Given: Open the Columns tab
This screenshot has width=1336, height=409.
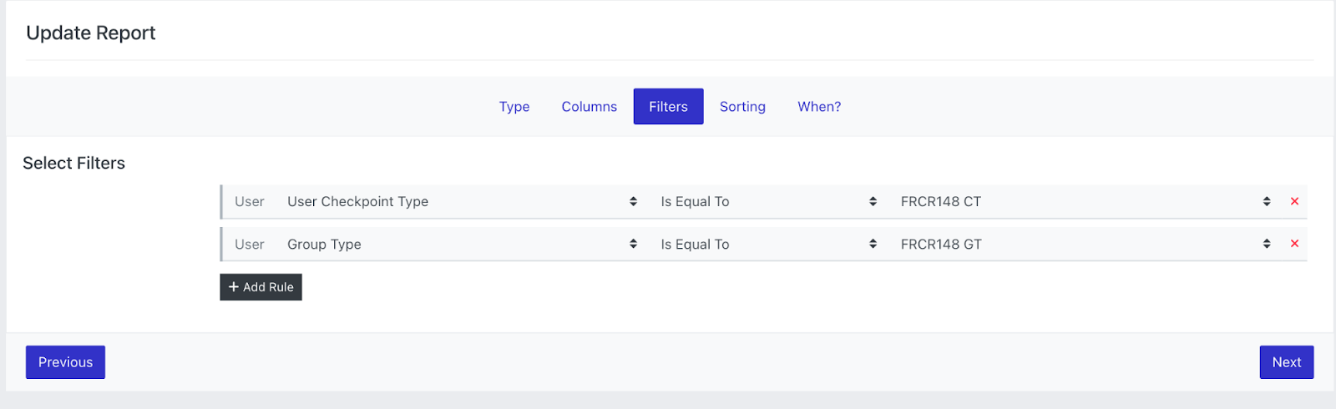Looking at the screenshot, I should tap(589, 107).
